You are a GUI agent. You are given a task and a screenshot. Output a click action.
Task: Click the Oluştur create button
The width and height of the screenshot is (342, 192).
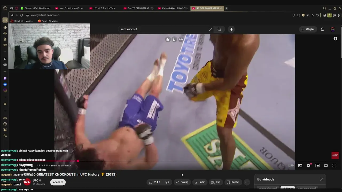click(308, 29)
